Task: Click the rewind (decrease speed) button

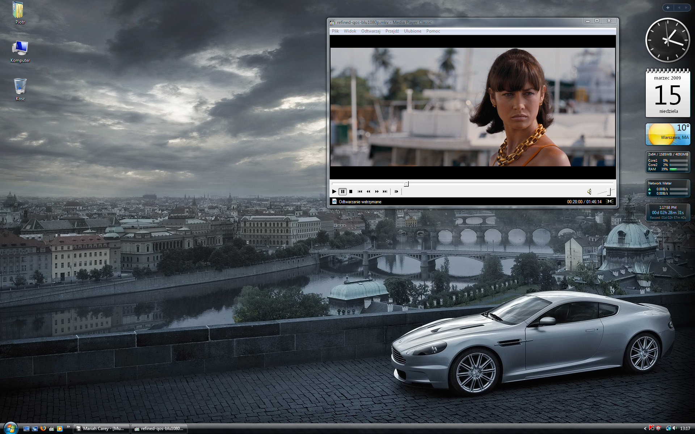Action: tap(368, 192)
